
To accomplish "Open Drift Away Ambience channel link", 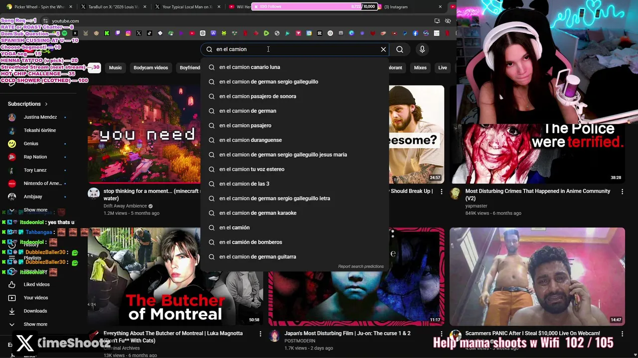I will tap(125, 206).
